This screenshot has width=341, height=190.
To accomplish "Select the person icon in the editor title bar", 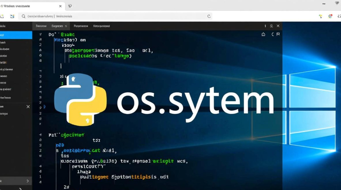I will [271, 26].
